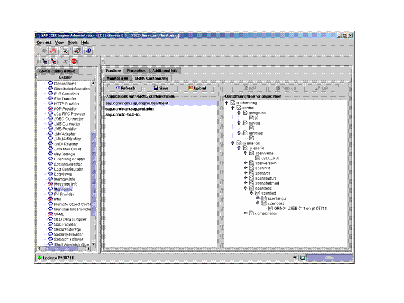The image size is (404, 303).
Task: Click the red stop sign icon
Action: (74, 61)
